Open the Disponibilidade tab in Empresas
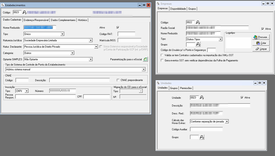 point(178,9)
